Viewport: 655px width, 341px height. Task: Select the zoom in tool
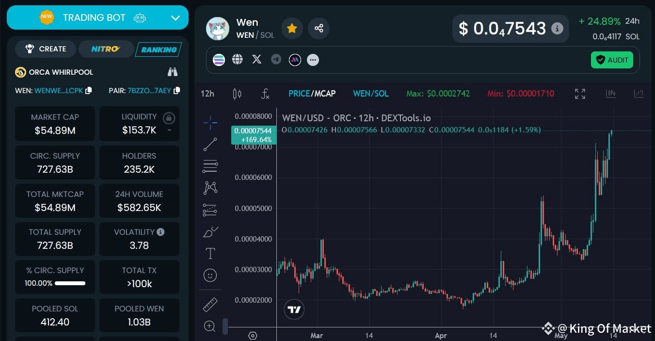click(210, 326)
